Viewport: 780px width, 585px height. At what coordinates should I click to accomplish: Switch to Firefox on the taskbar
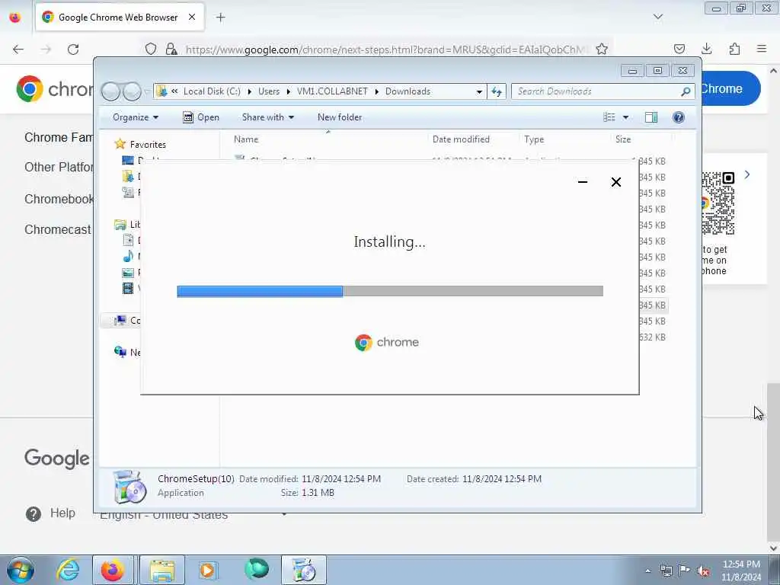pyautogui.click(x=113, y=570)
